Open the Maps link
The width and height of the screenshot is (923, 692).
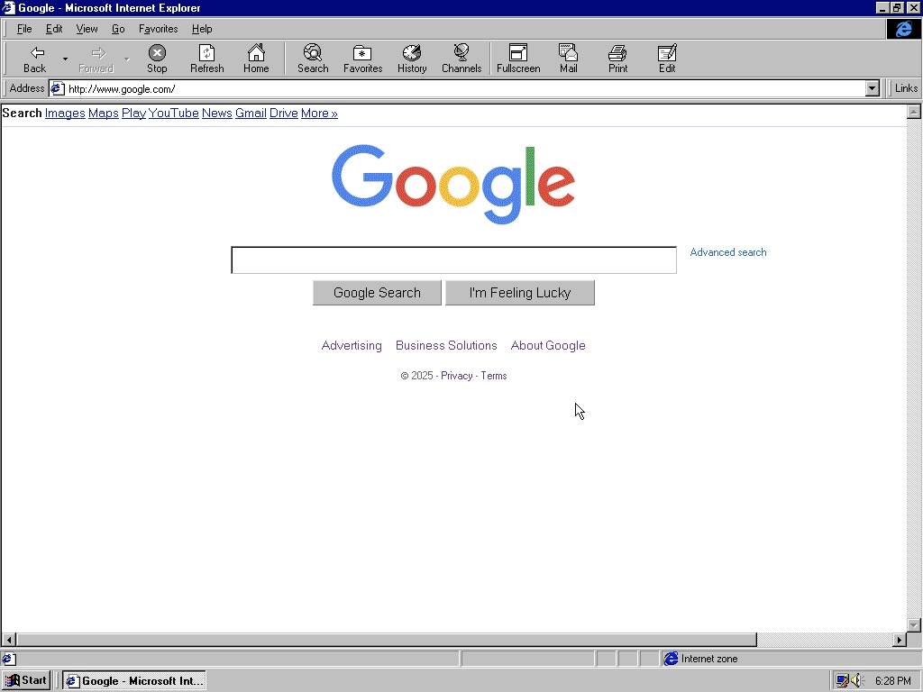coord(104,113)
